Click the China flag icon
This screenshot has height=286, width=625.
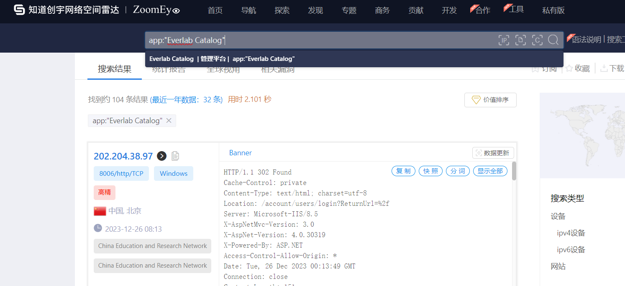(x=100, y=211)
